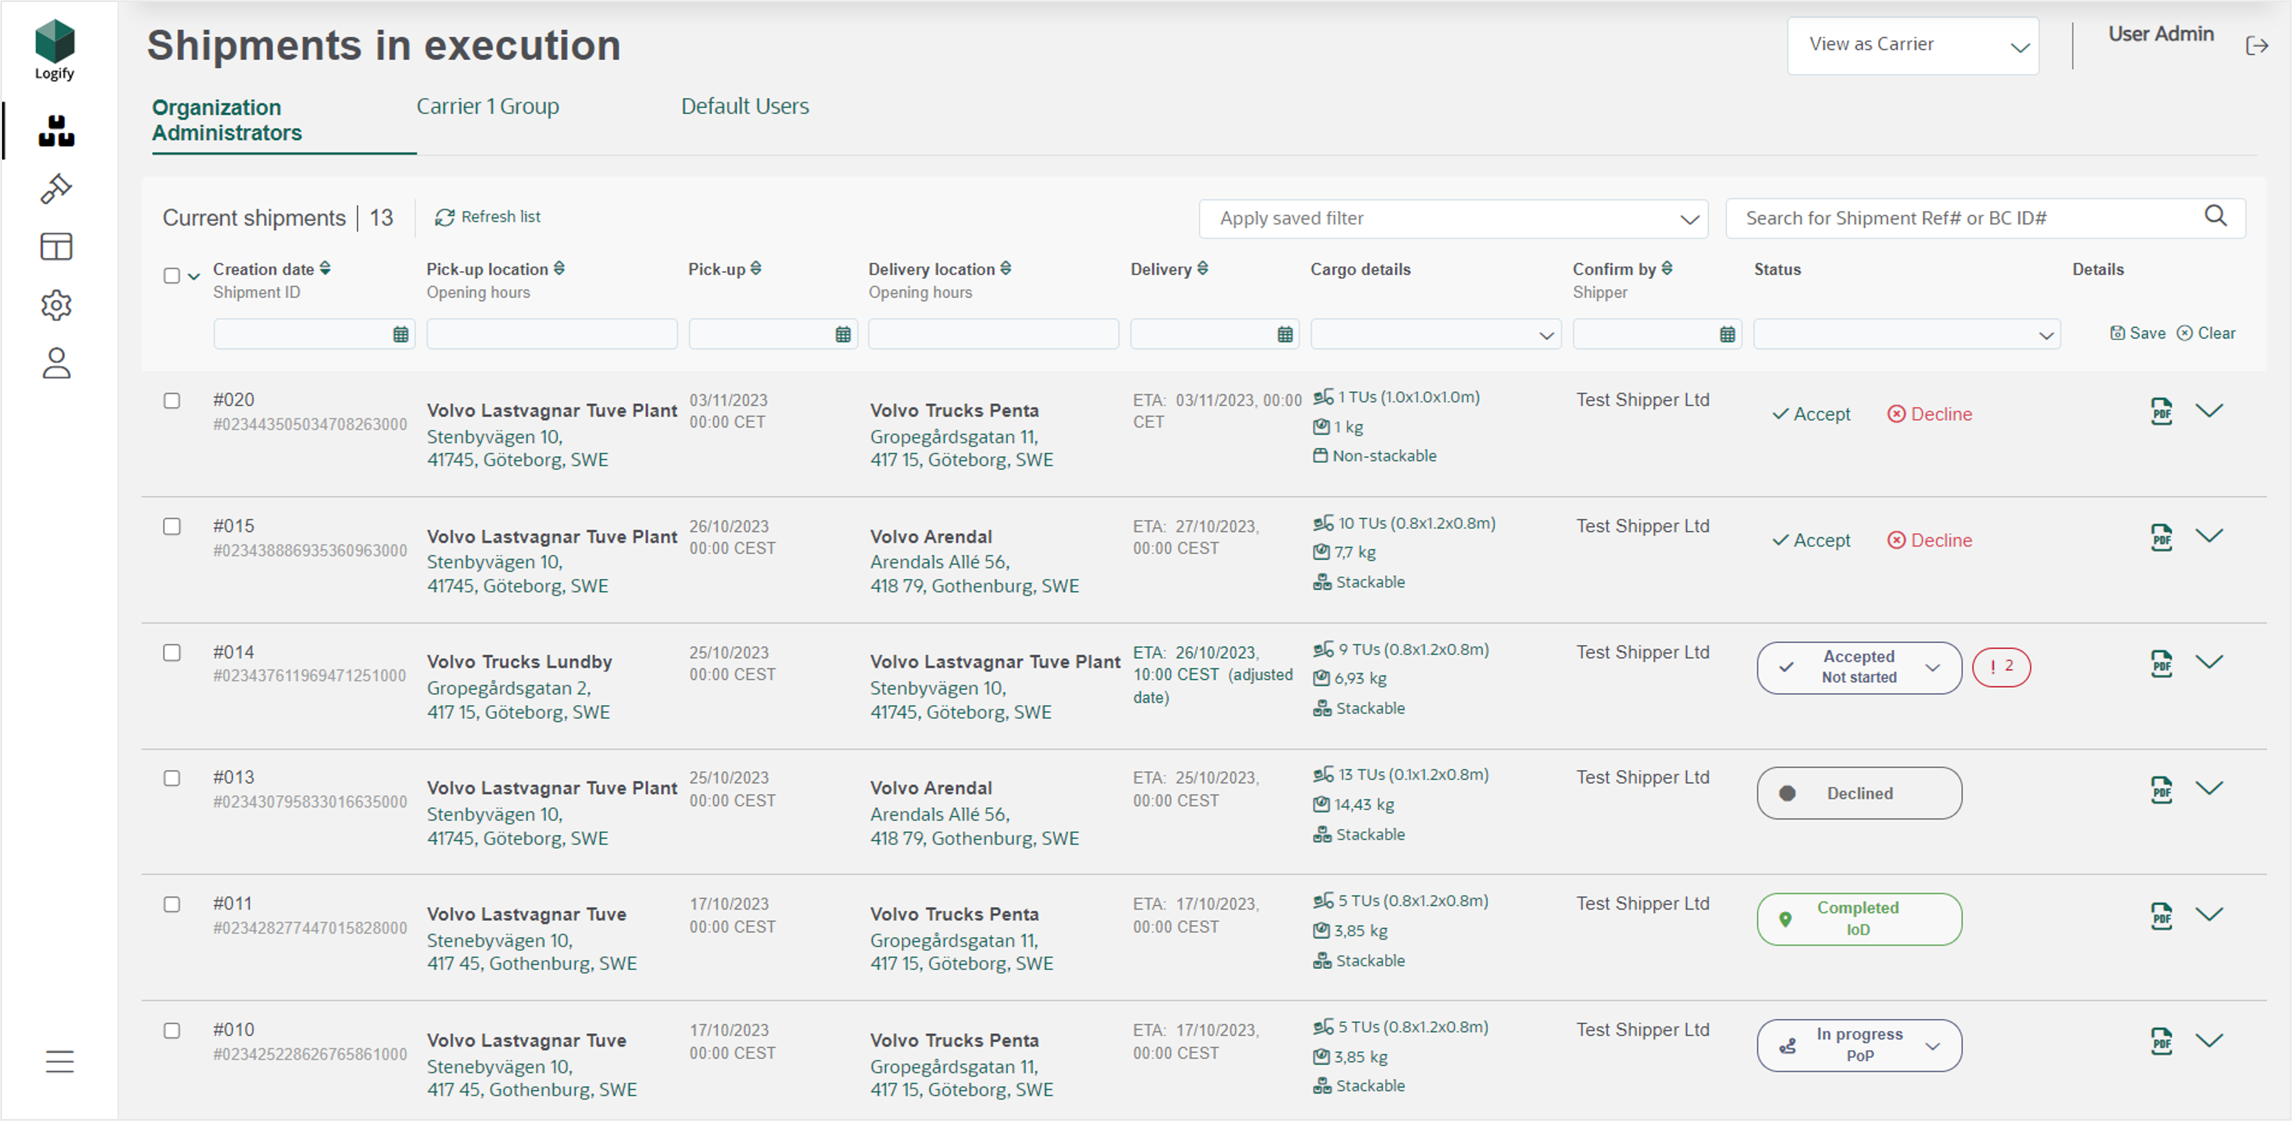The width and height of the screenshot is (2292, 1121).
Task: Sort by Confirm by column
Action: tap(1668, 268)
